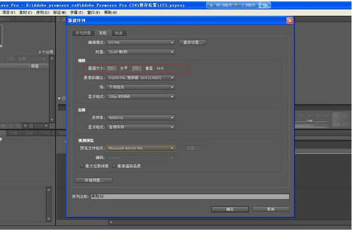Open the 序列(S) menu
Image resolution: width=352 pixels, height=232 pixels.
tap(43, 12)
